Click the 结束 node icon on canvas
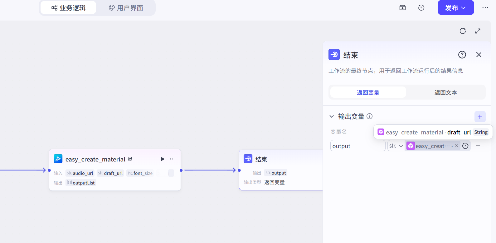 tap(248, 159)
